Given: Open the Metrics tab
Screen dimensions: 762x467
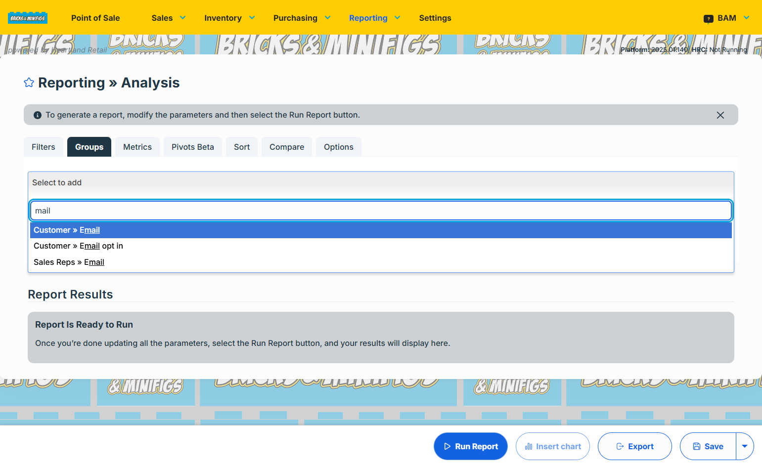Looking at the screenshot, I should 137,147.
